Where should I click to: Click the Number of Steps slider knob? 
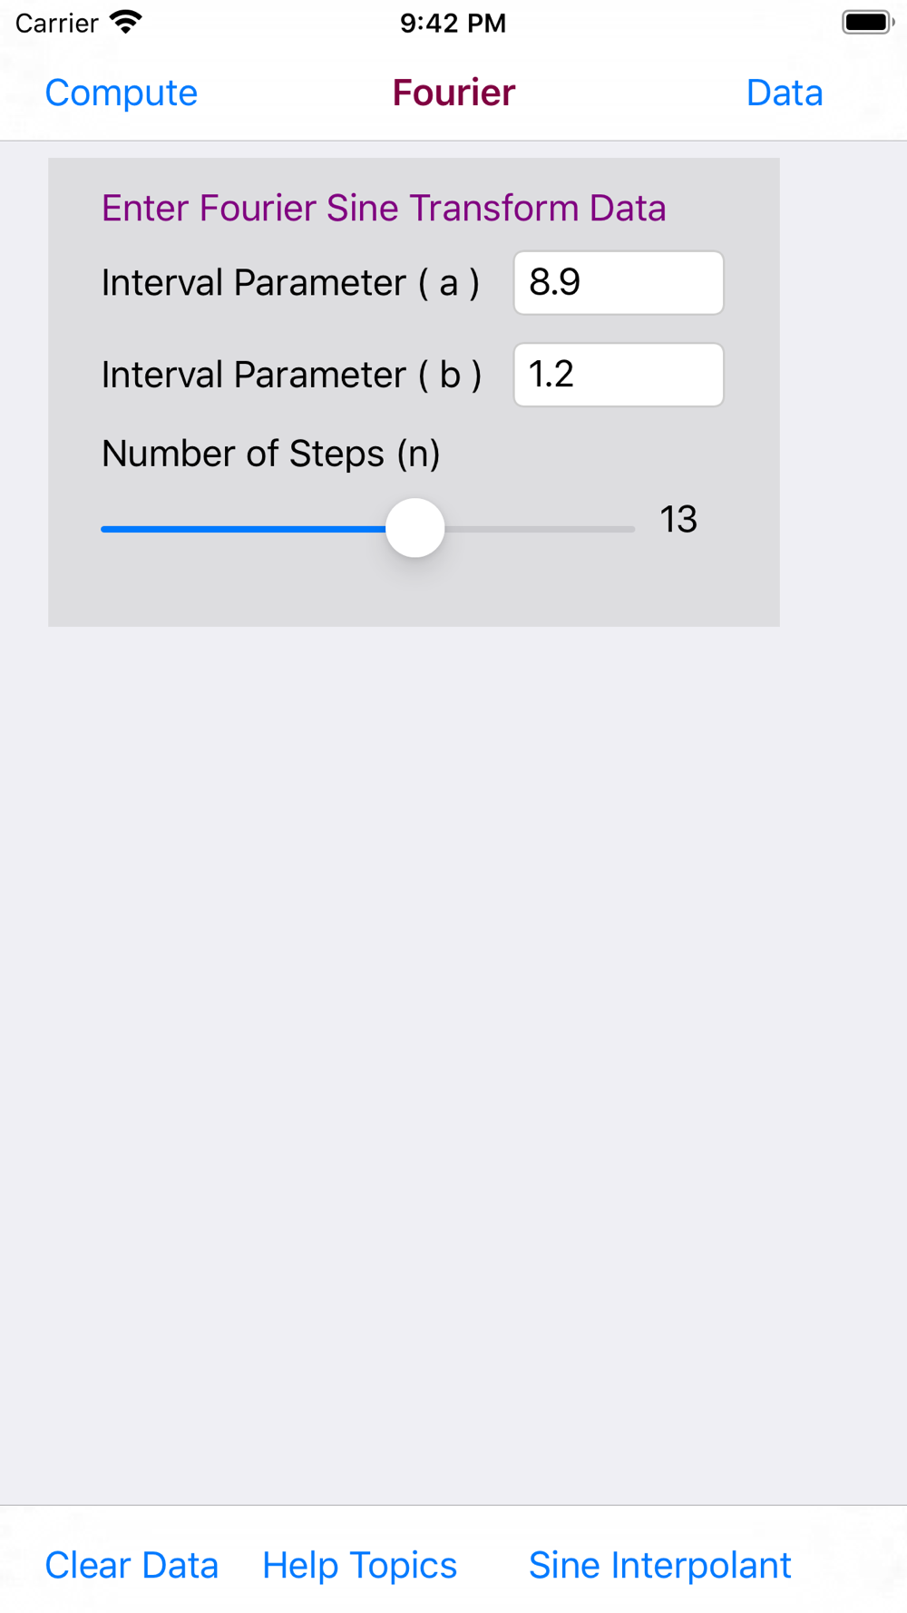pos(415,528)
